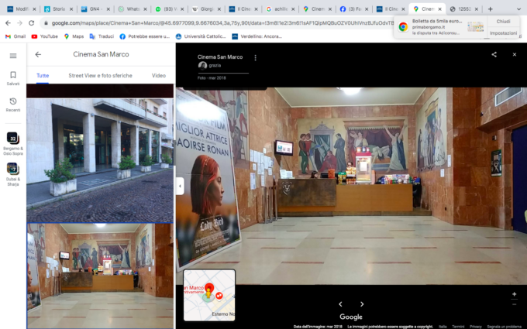527x329 pixels.
Task: Show the previous photo
Action: [340, 304]
